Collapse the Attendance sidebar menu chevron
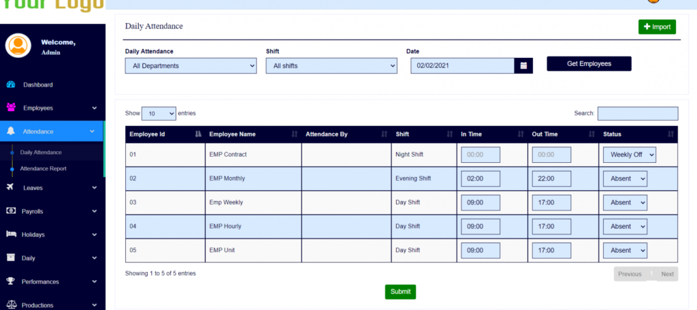This screenshot has height=310, width=697. coord(92,131)
